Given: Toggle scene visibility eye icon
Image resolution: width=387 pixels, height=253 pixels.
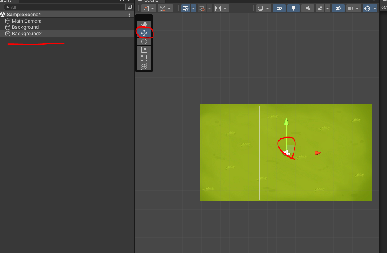Looking at the screenshot, I should (x=338, y=8).
